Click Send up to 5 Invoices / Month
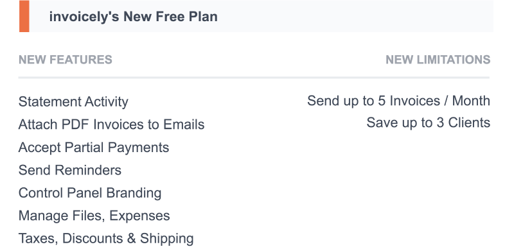 pos(398,101)
